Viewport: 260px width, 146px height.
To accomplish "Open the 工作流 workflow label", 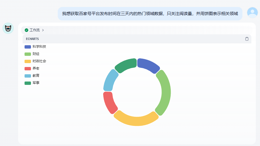I will point(35,30).
